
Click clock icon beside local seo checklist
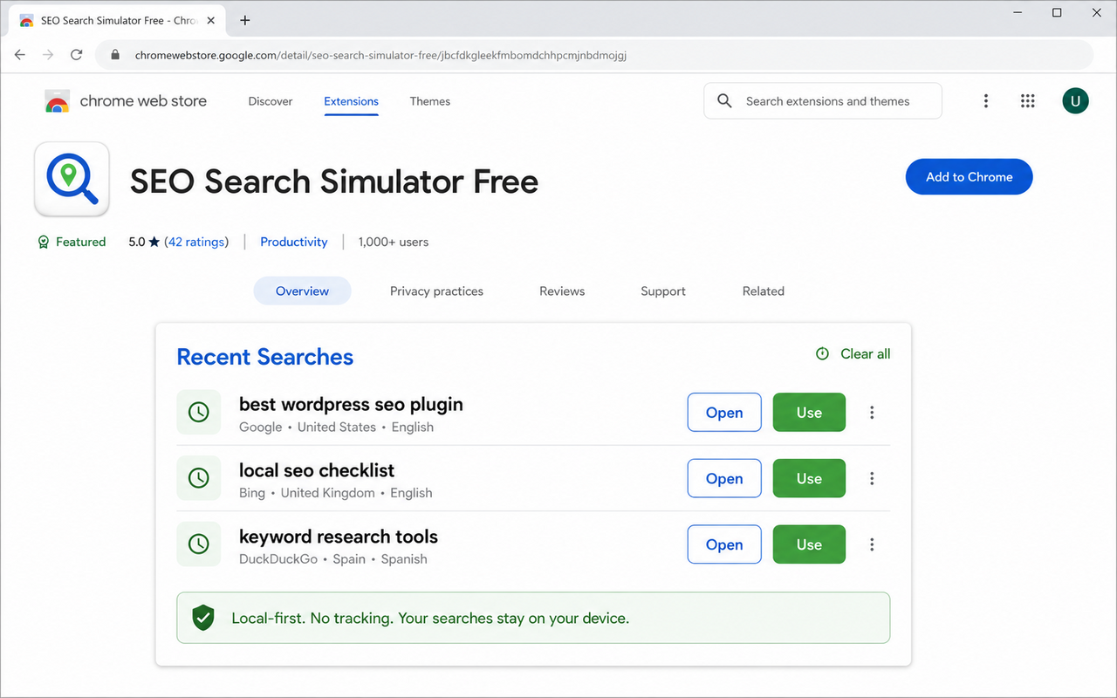tap(199, 478)
